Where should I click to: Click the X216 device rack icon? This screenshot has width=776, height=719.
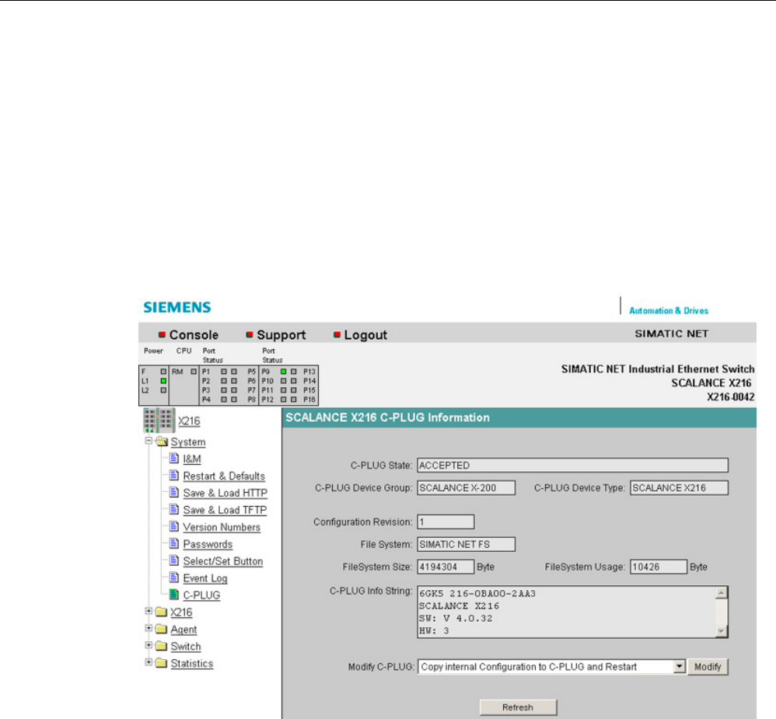pos(159,420)
